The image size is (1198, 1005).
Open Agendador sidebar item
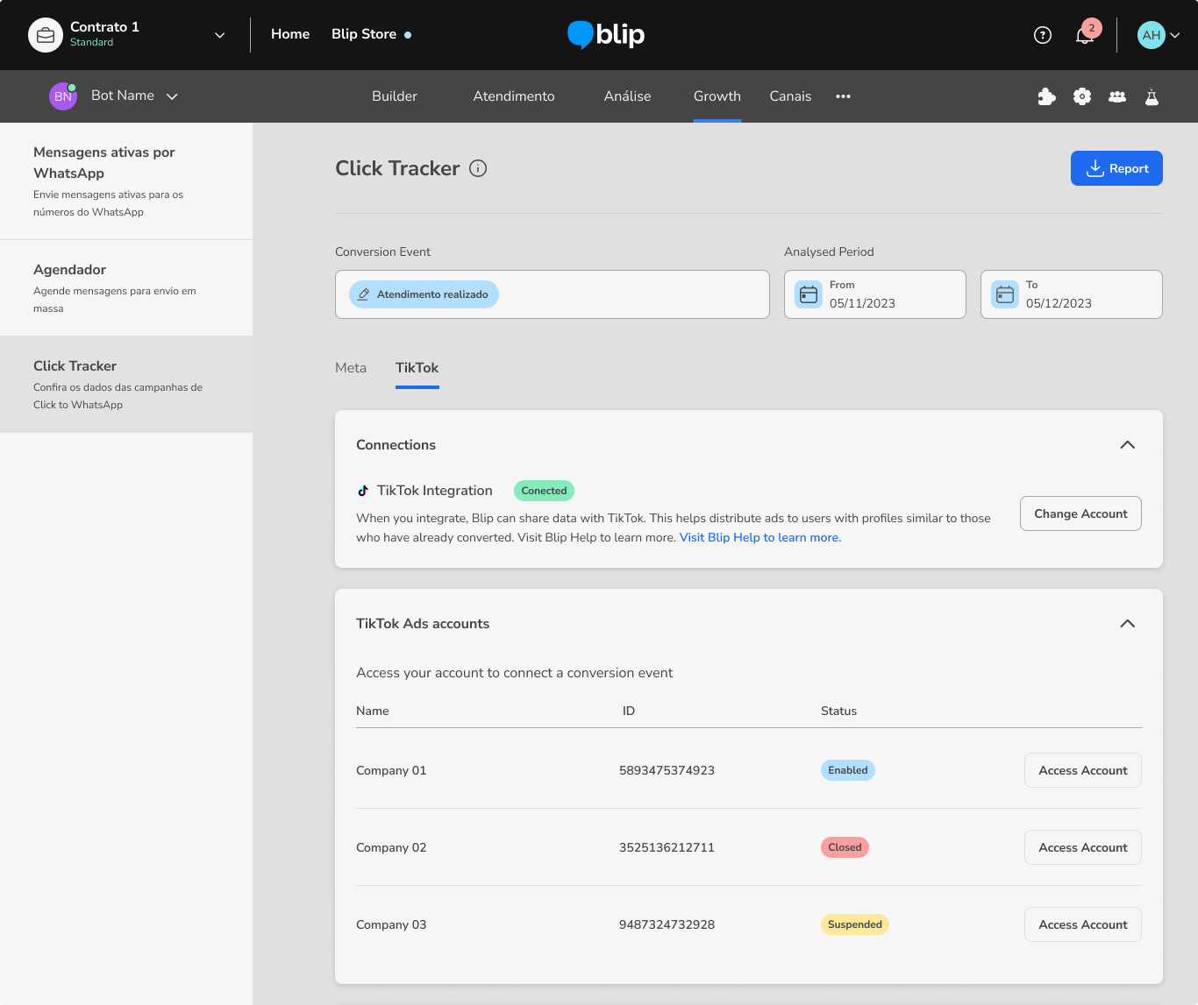tap(126, 288)
